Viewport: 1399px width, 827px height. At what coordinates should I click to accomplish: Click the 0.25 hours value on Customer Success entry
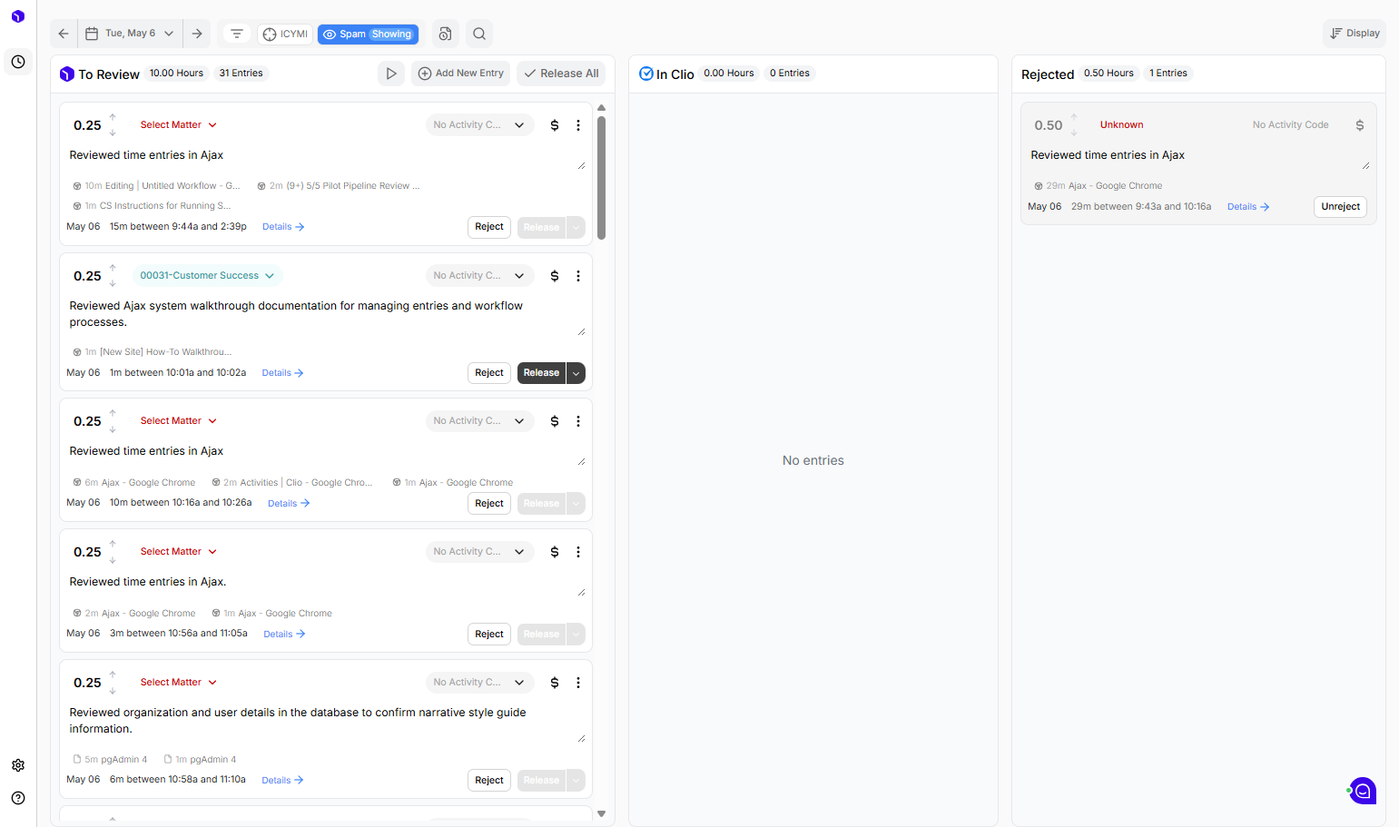click(87, 276)
